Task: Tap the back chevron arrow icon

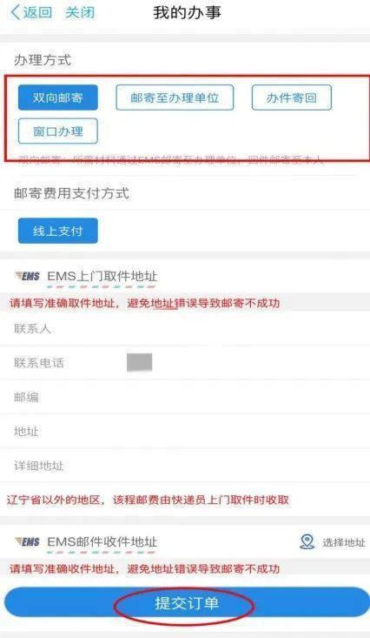Action: tap(15, 12)
